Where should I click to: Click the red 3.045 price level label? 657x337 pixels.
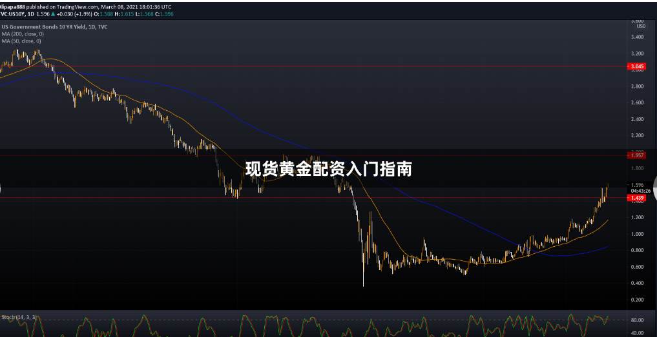click(x=637, y=66)
